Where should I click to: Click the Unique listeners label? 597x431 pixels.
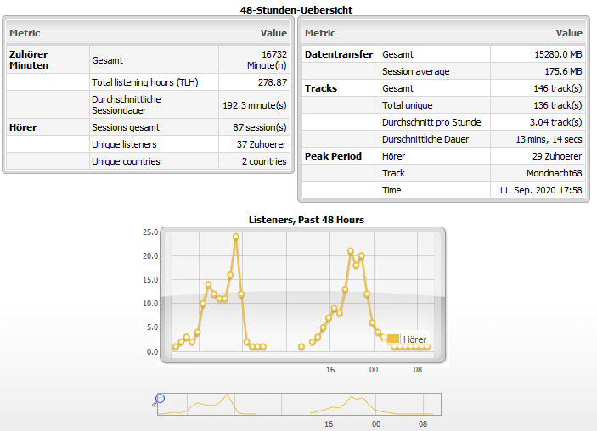pyautogui.click(x=124, y=144)
